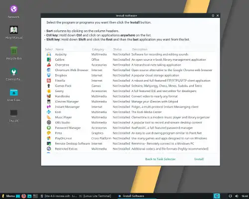Sort list by the Description column header

[x=139, y=49]
